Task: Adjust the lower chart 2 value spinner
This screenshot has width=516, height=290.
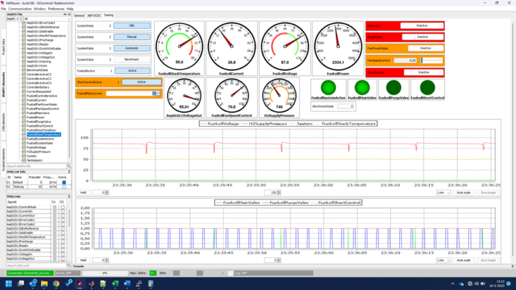Action: coord(279,260)
